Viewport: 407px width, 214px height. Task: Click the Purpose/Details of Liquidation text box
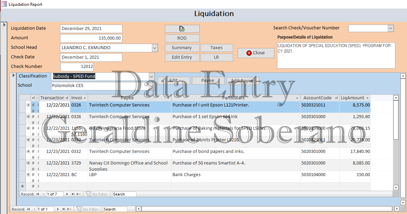[336, 55]
